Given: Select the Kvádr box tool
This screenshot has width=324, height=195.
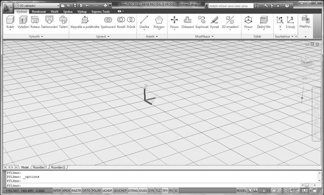Looking at the screenshot, I should coord(10,22).
